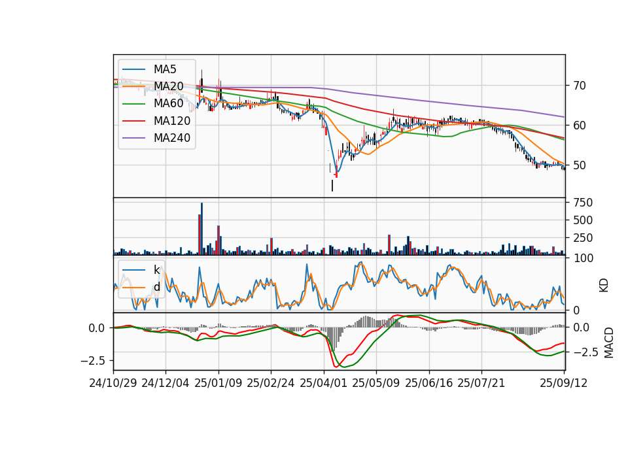This screenshot has width=628, height=451.
Task: Click the 24/10/29 date label
Action: 113,383
